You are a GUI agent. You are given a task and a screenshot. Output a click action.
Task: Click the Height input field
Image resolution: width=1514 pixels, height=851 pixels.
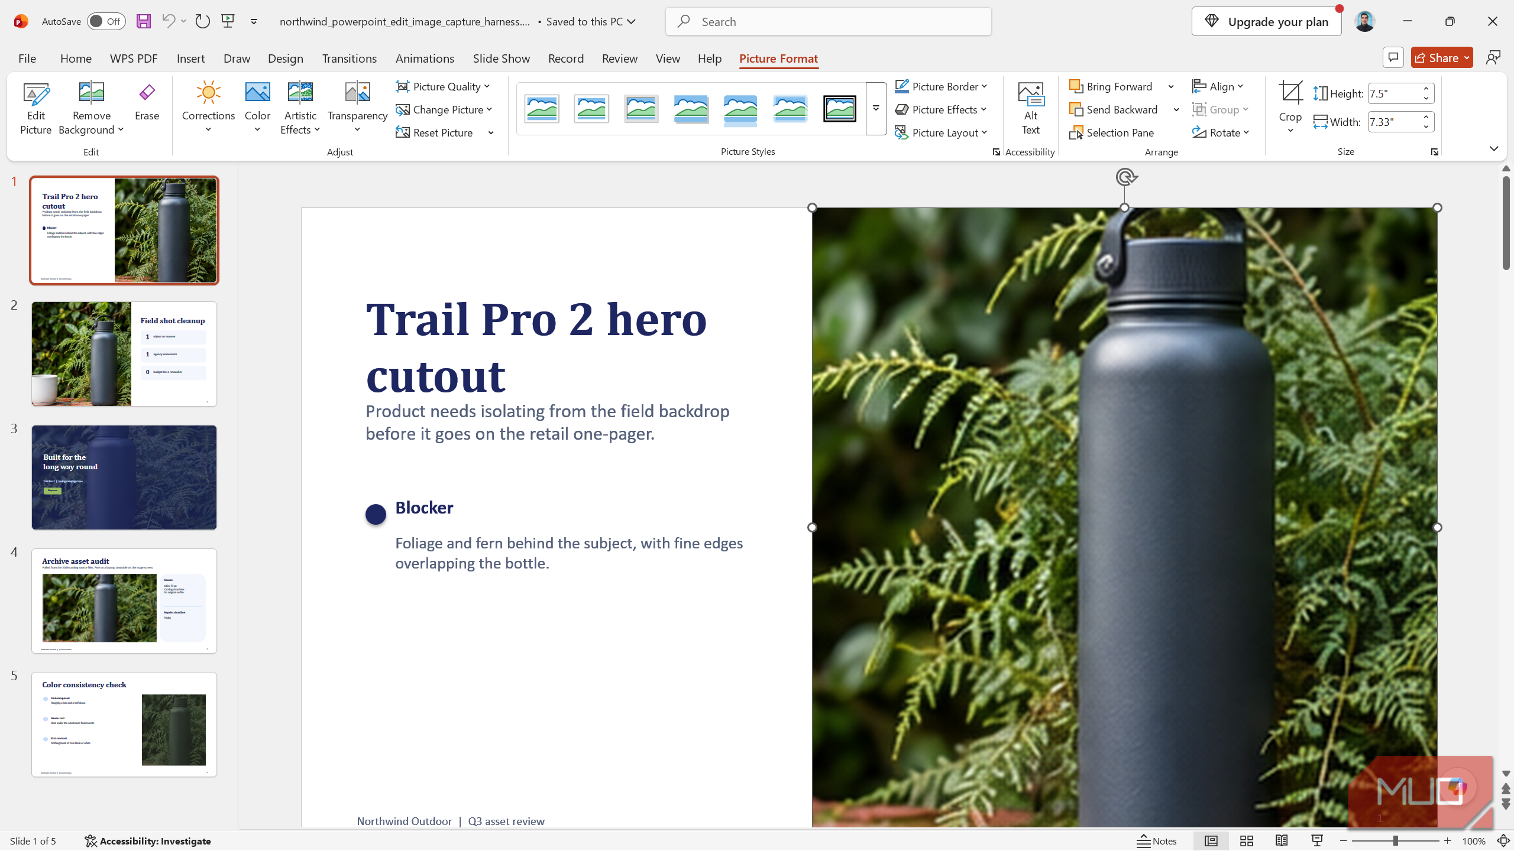point(1395,93)
